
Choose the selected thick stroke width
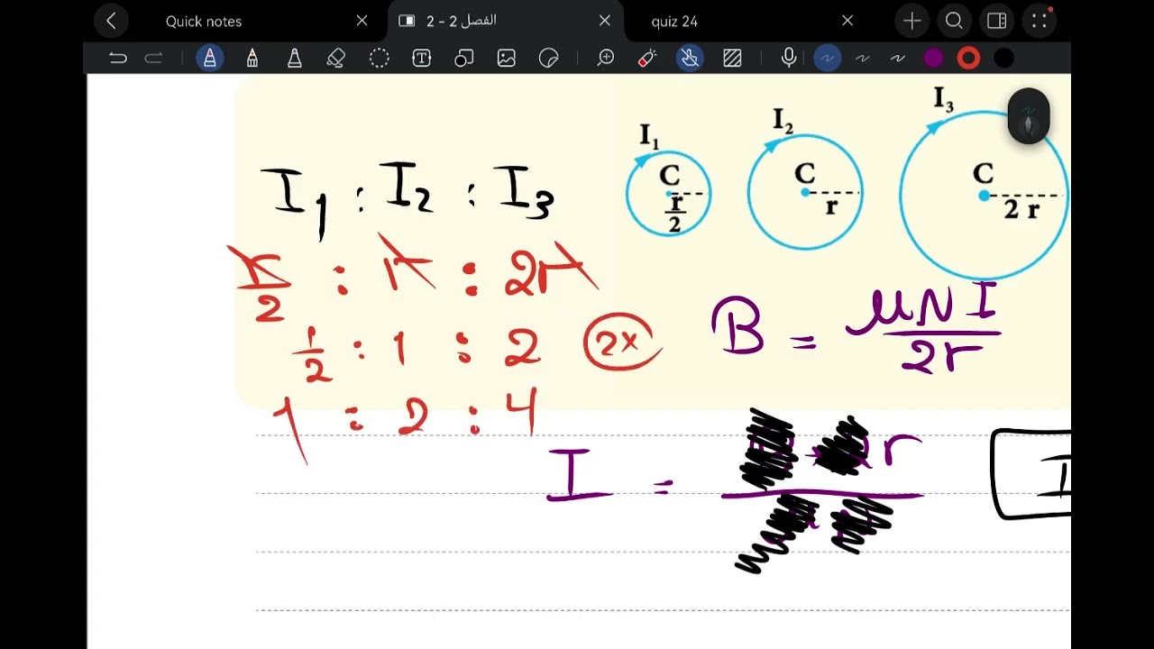point(827,59)
